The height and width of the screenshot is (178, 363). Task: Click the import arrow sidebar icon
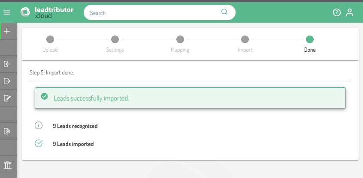(7, 64)
